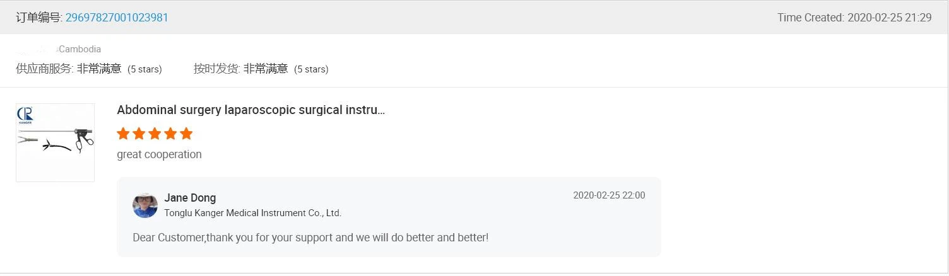
Task: Click the fifth orange rating star
Action: pyautogui.click(x=186, y=134)
